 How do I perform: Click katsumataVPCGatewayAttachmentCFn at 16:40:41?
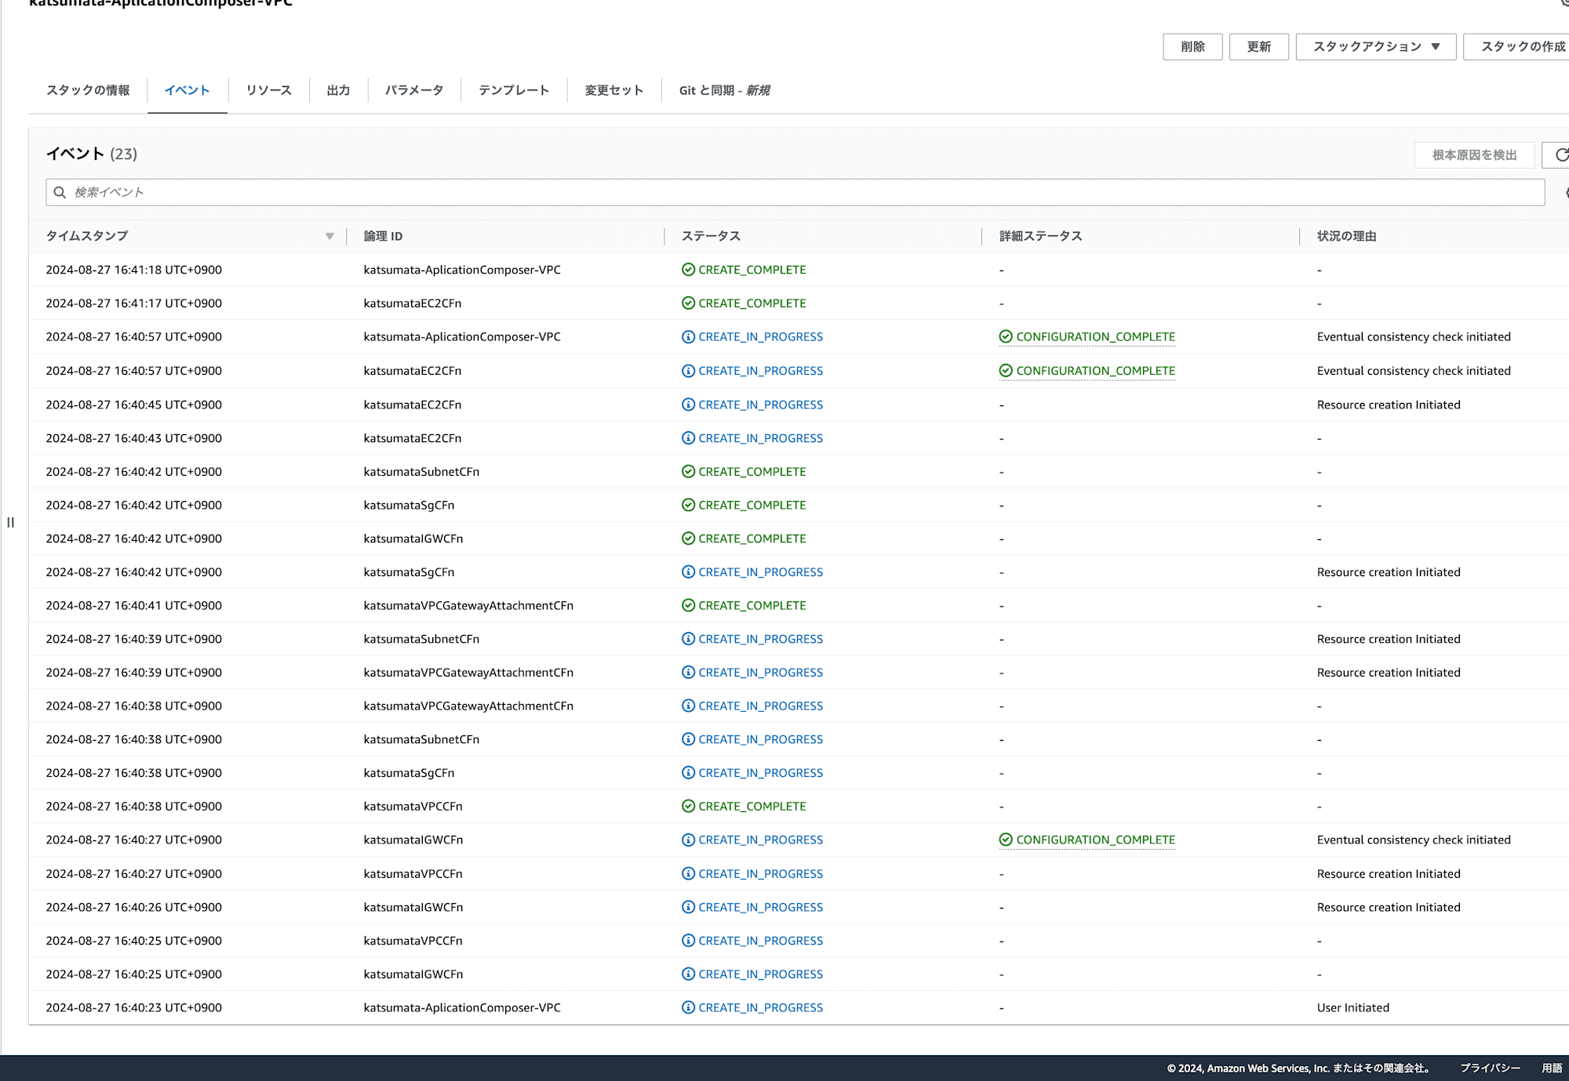click(x=468, y=605)
